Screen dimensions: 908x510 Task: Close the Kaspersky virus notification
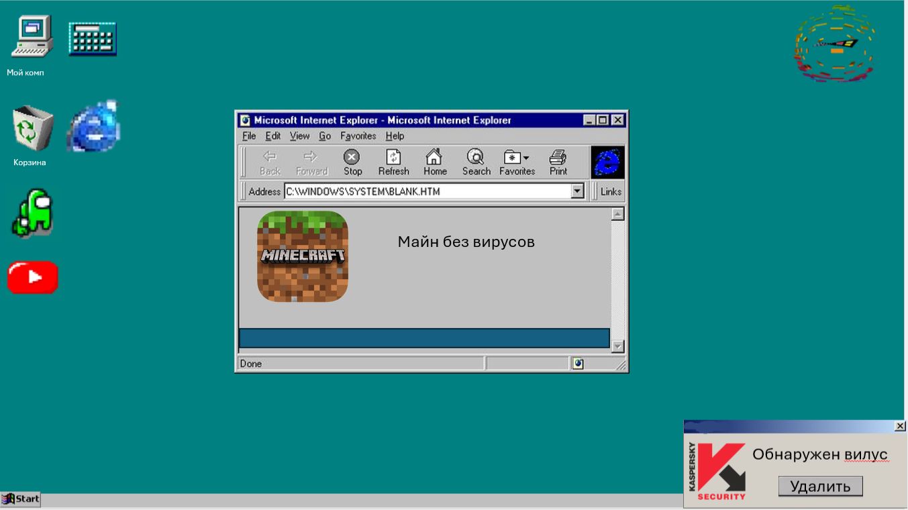[900, 426]
